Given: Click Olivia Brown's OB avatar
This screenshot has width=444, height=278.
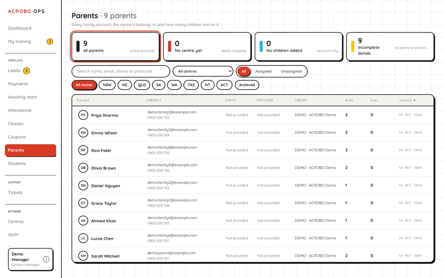Looking at the screenshot, I should [x=83, y=168].
